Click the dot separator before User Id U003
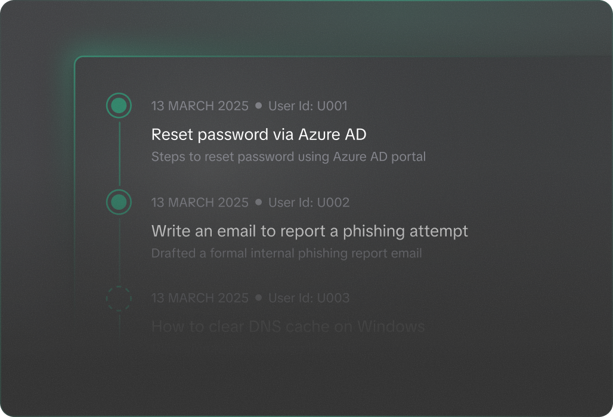The image size is (613, 417). pyautogui.click(x=258, y=297)
